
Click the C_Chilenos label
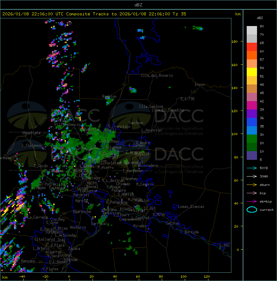pos(32,146)
